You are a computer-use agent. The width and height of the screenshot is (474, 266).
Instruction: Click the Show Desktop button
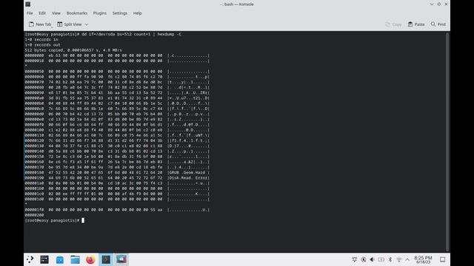coord(443,259)
